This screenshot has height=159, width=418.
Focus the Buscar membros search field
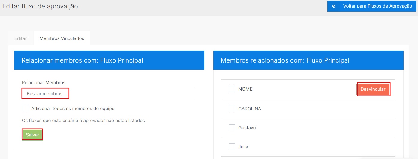coord(109,94)
